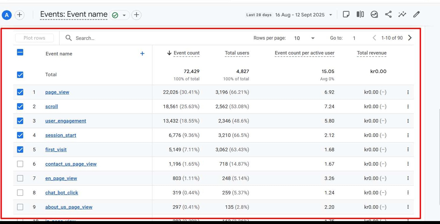Click the Plot rows button

tap(34, 38)
